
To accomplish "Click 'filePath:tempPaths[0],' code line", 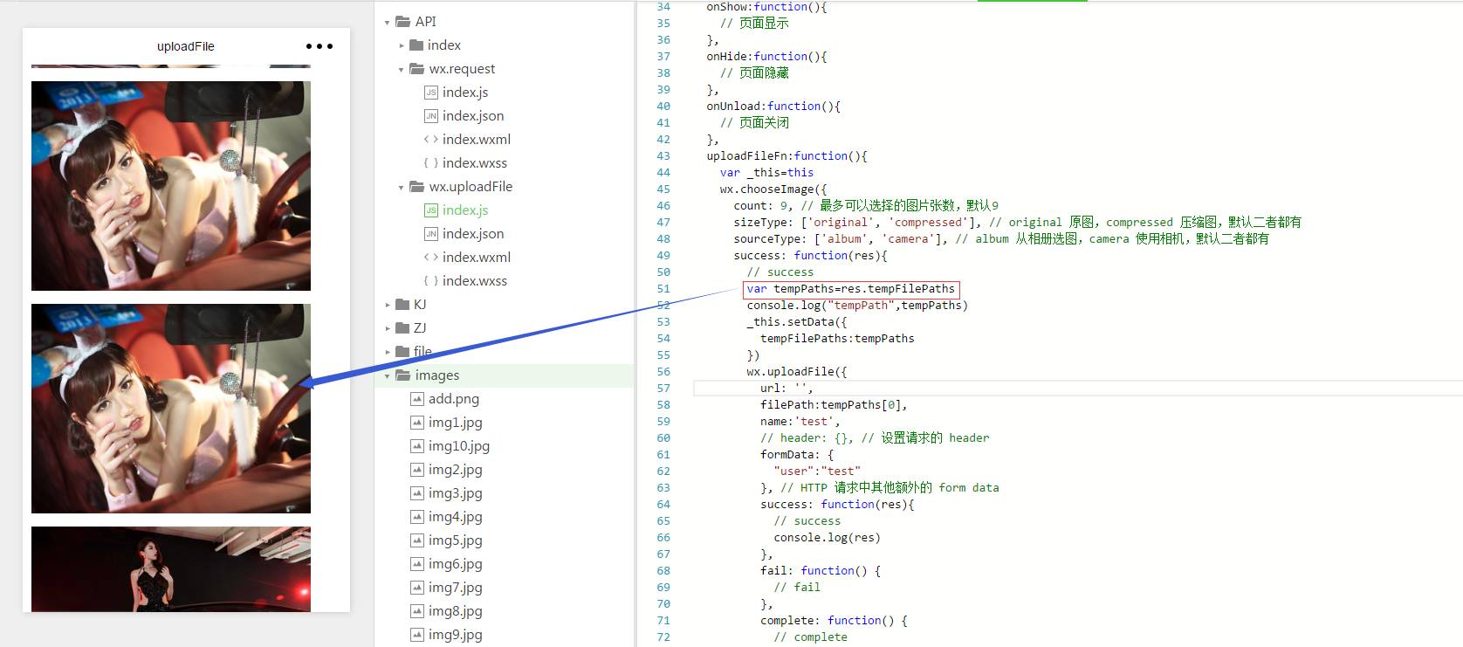I will pos(835,405).
